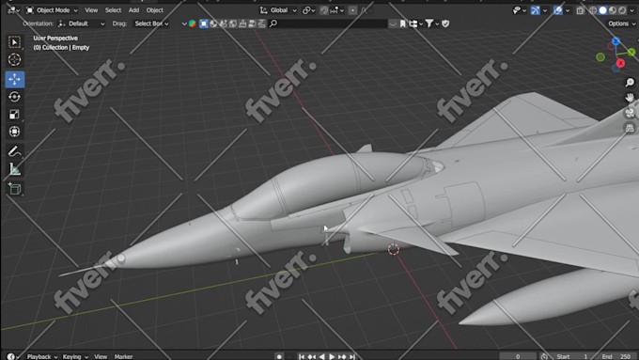Click the pan view hand icon

[630, 98]
